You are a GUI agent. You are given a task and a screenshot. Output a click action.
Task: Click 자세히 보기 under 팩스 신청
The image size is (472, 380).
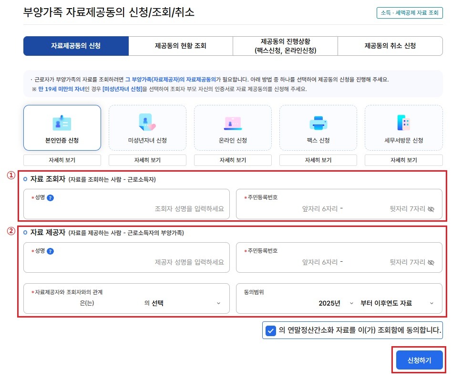click(x=318, y=160)
